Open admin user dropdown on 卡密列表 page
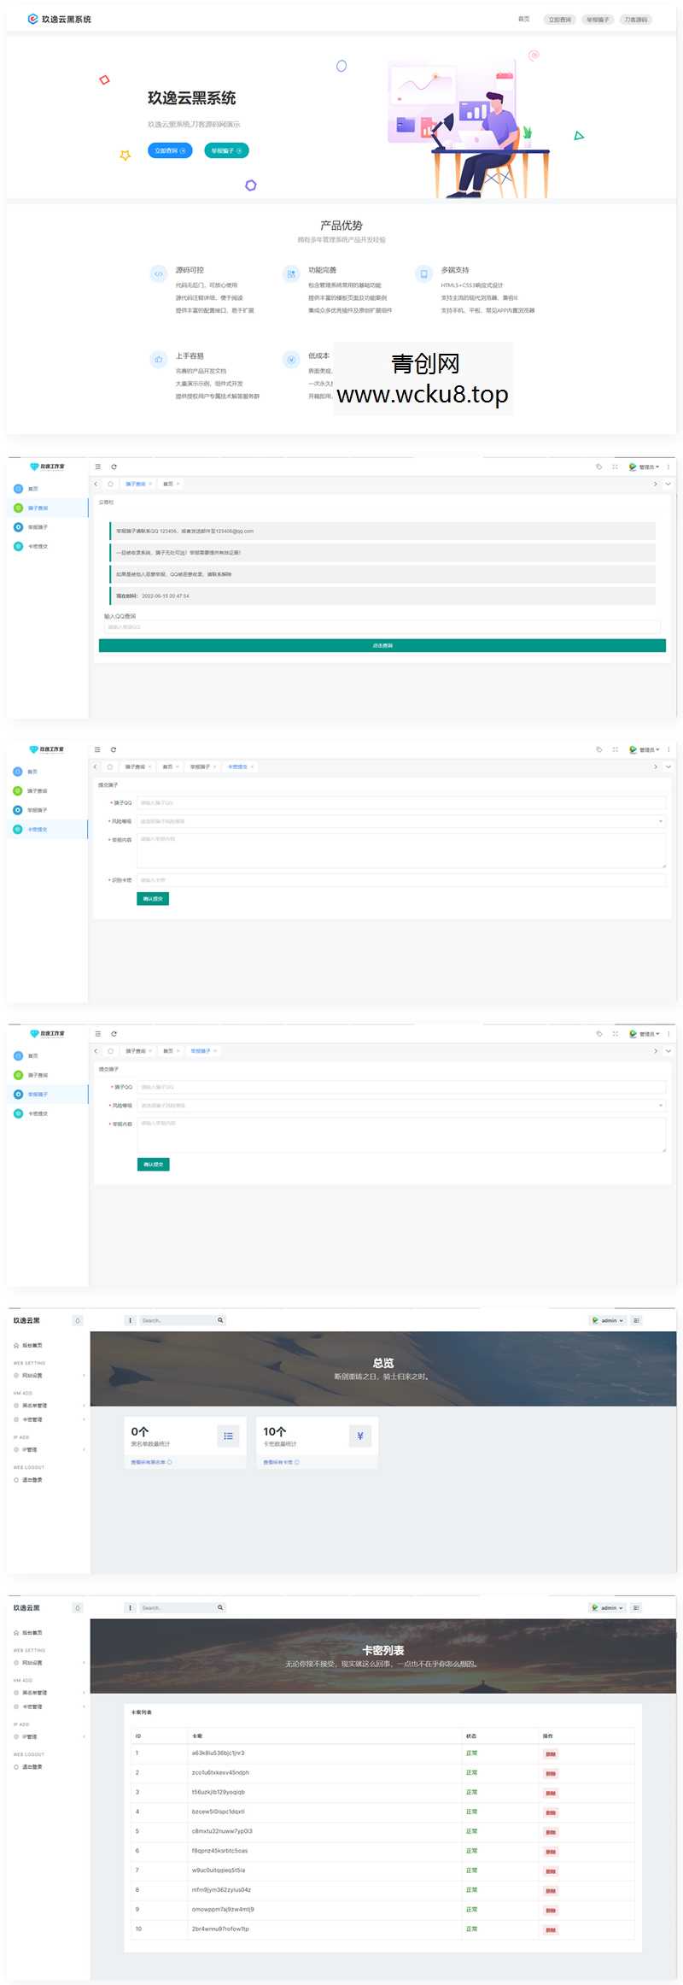This screenshot has width=683, height=1985. click(608, 1607)
